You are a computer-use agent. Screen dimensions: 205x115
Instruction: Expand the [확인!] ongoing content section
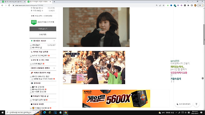[x=54, y=68]
